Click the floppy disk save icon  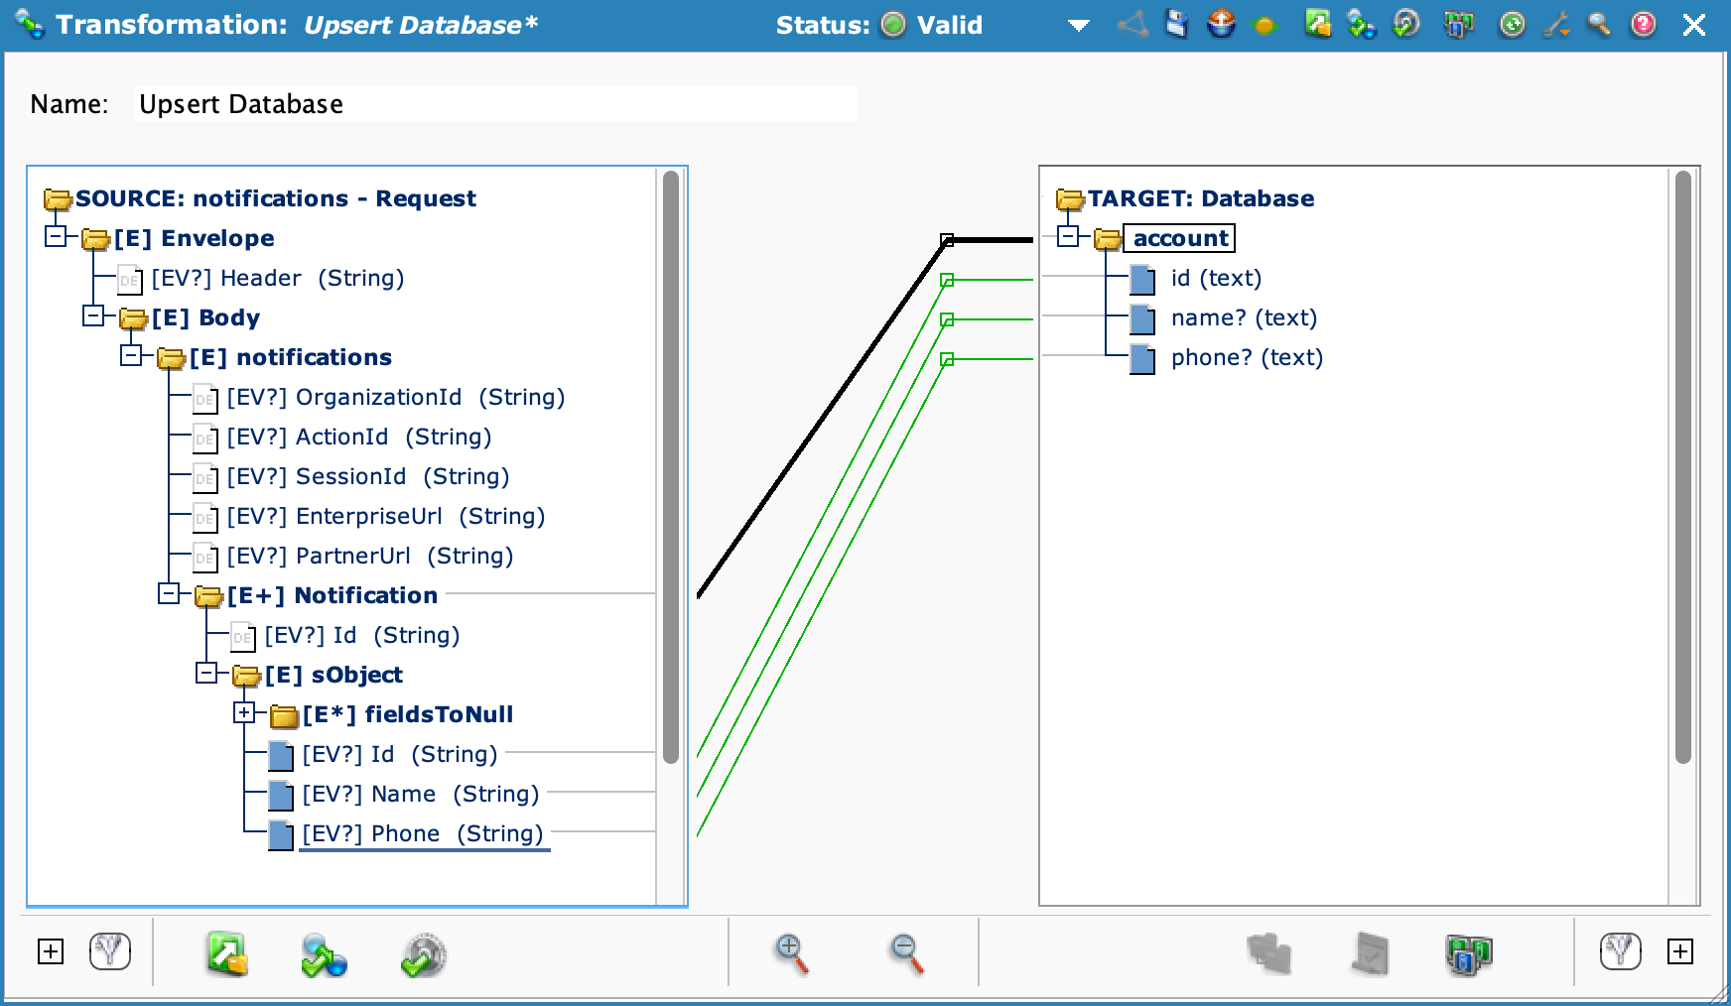[1176, 24]
